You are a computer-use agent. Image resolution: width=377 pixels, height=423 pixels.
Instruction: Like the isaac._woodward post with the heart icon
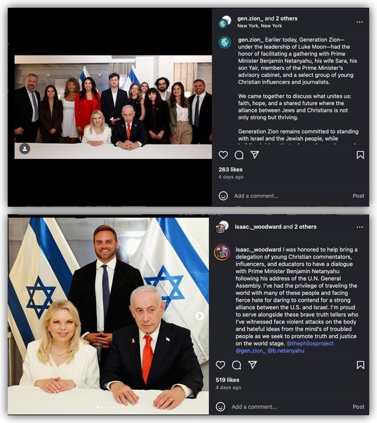tap(221, 365)
